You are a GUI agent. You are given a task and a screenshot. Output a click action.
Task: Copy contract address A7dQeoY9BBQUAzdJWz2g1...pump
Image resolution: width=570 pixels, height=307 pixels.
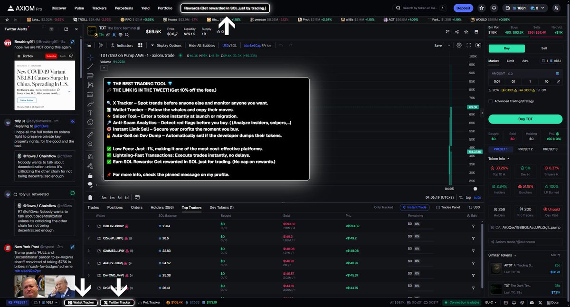[525, 228]
